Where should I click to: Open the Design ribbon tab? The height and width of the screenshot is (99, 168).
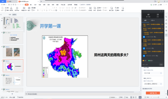[x=35, y=5]
